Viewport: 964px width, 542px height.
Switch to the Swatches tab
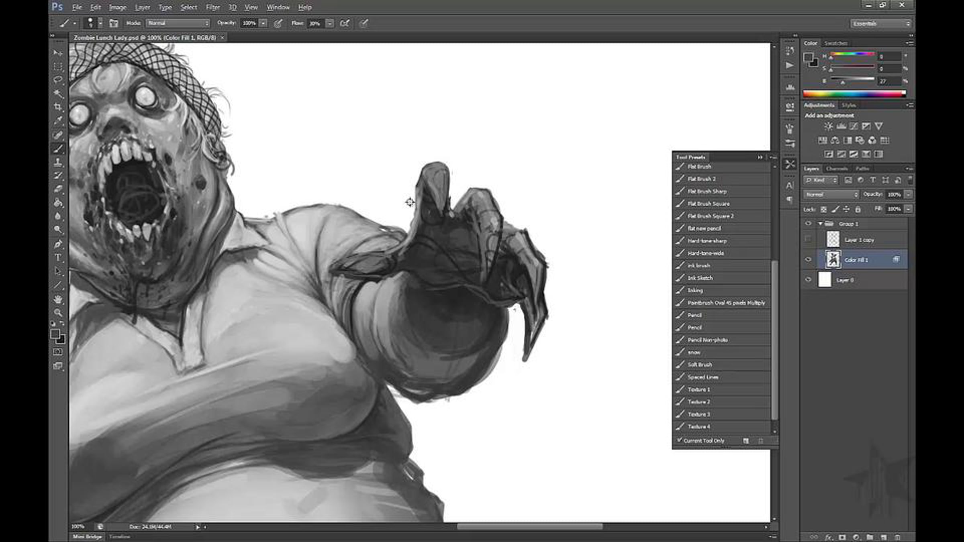pos(835,43)
